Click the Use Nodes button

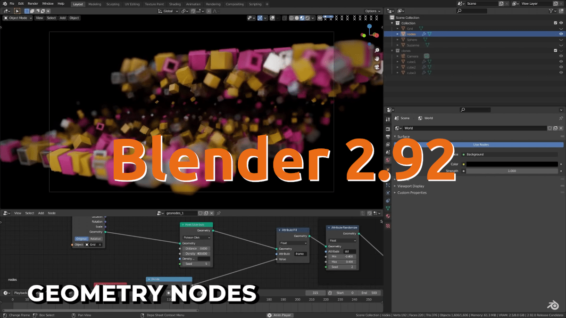(x=481, y=145)
